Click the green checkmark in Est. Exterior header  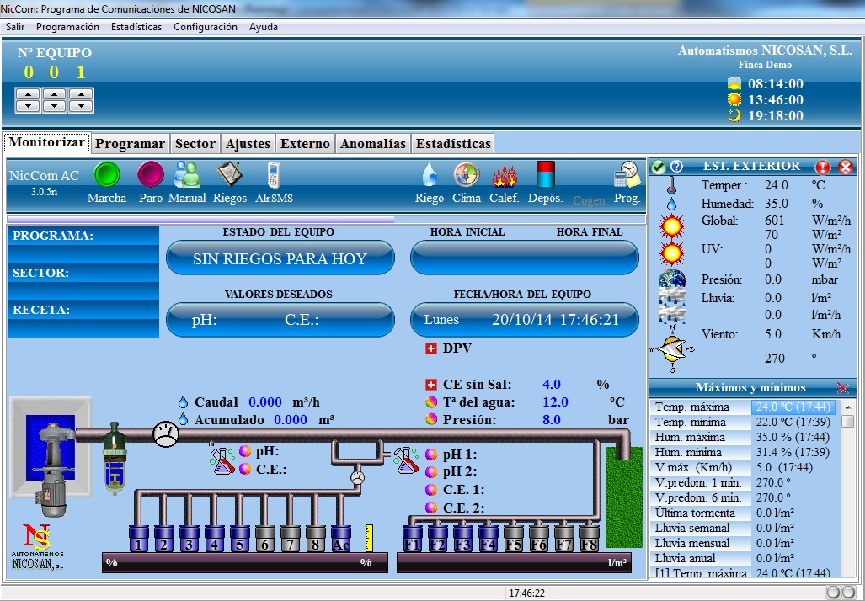pyautogui.click(x=658, y=167)
